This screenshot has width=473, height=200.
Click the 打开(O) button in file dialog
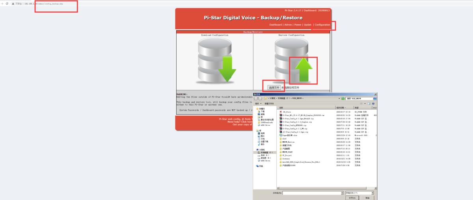point(352,198)
